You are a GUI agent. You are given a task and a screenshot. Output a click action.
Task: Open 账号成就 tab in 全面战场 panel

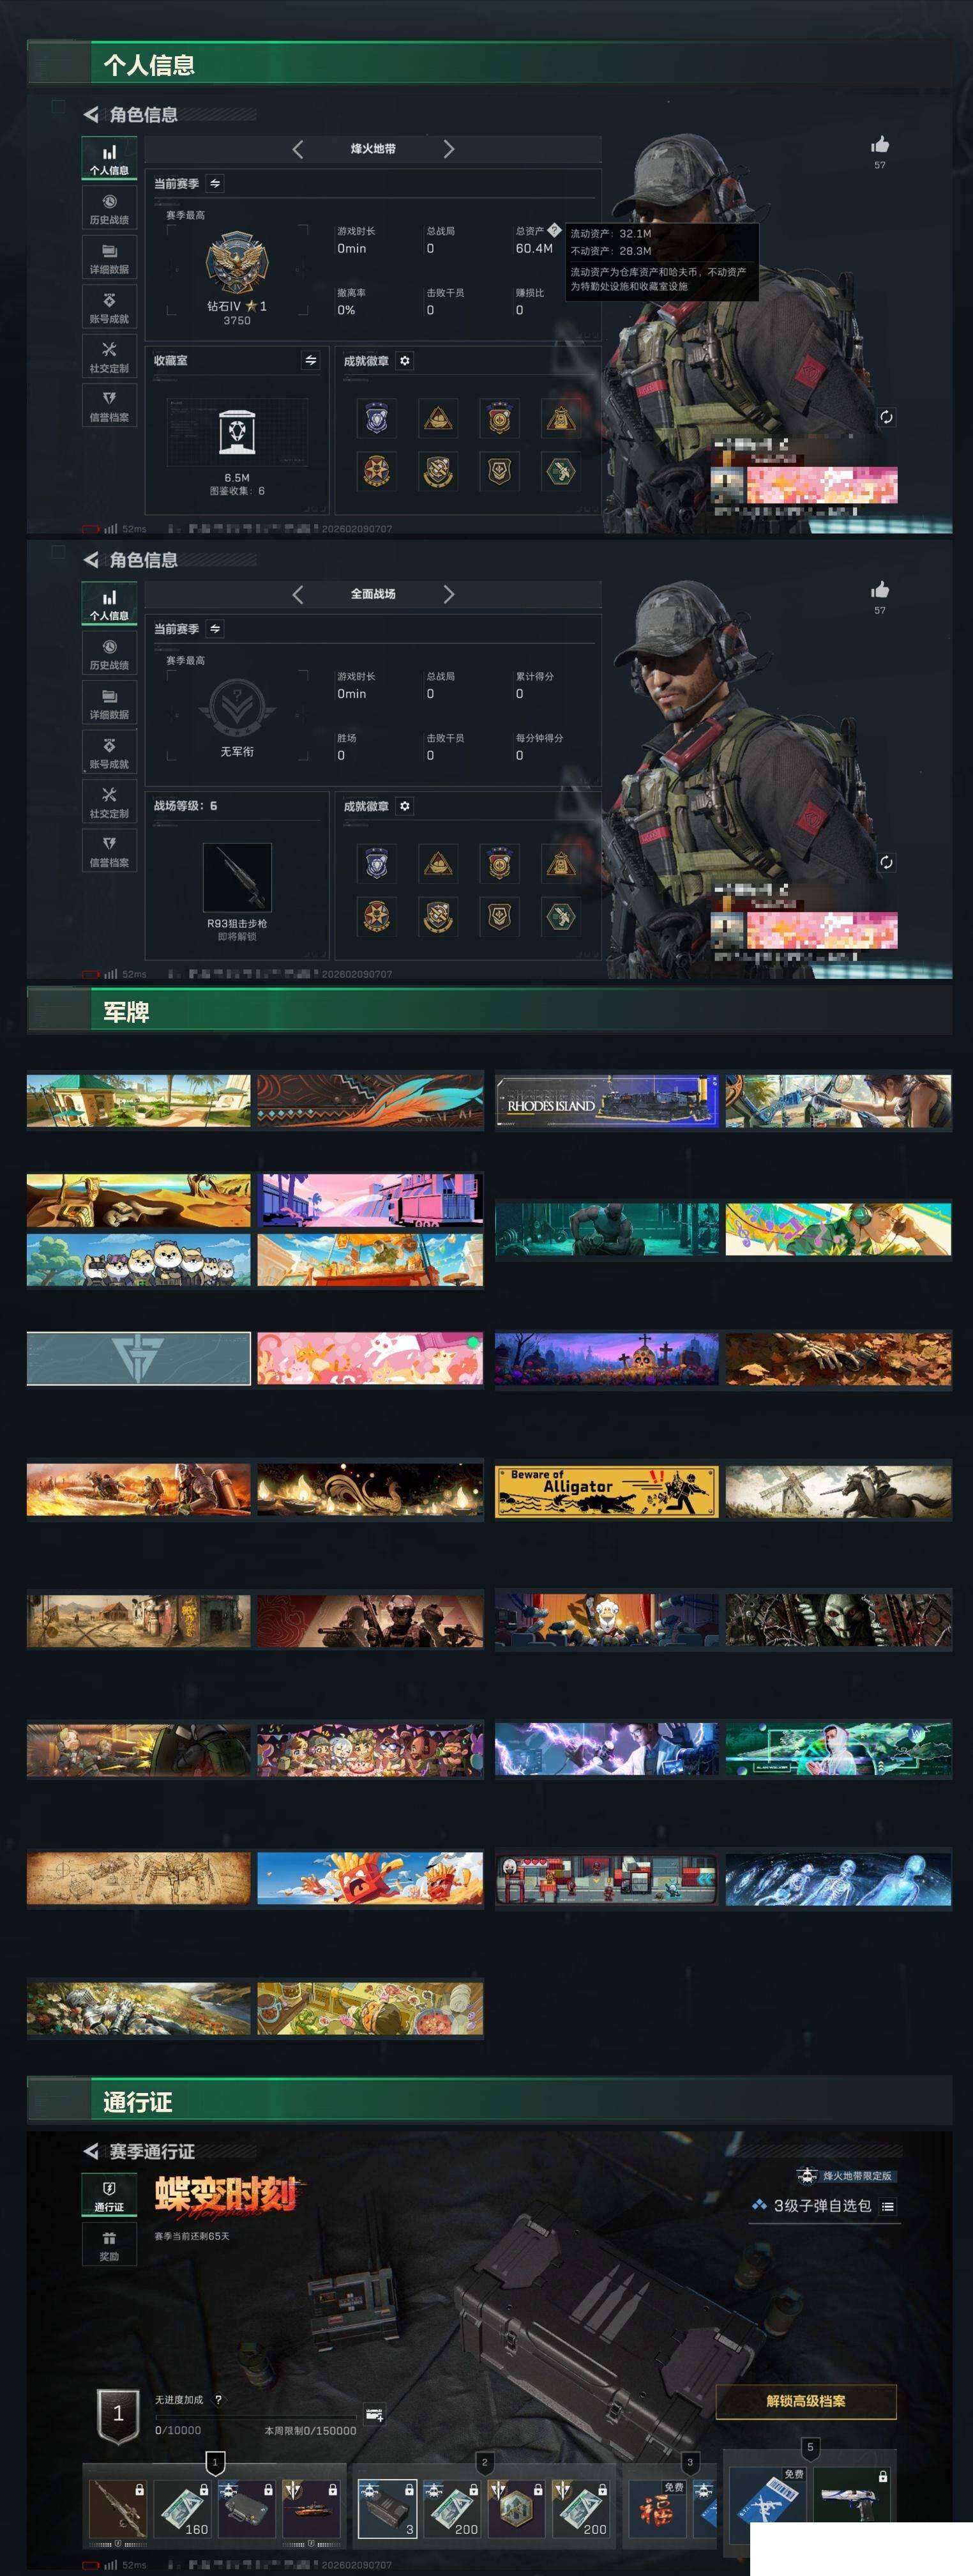click(x=109, y=752)
